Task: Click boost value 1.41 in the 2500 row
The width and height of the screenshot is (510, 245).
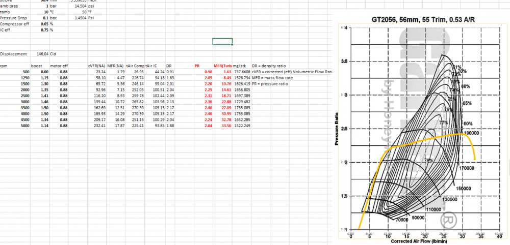Action: tap(40, 96)
